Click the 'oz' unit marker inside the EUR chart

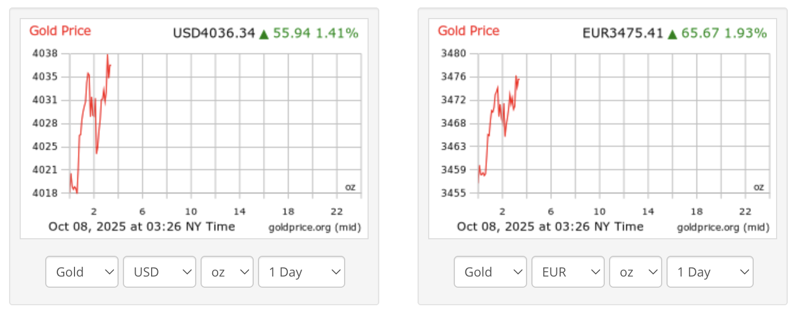coord(759,187)
